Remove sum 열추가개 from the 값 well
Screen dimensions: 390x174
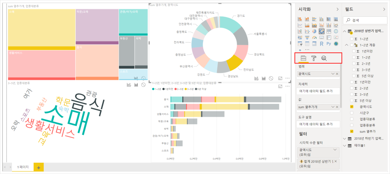point(337,107)
